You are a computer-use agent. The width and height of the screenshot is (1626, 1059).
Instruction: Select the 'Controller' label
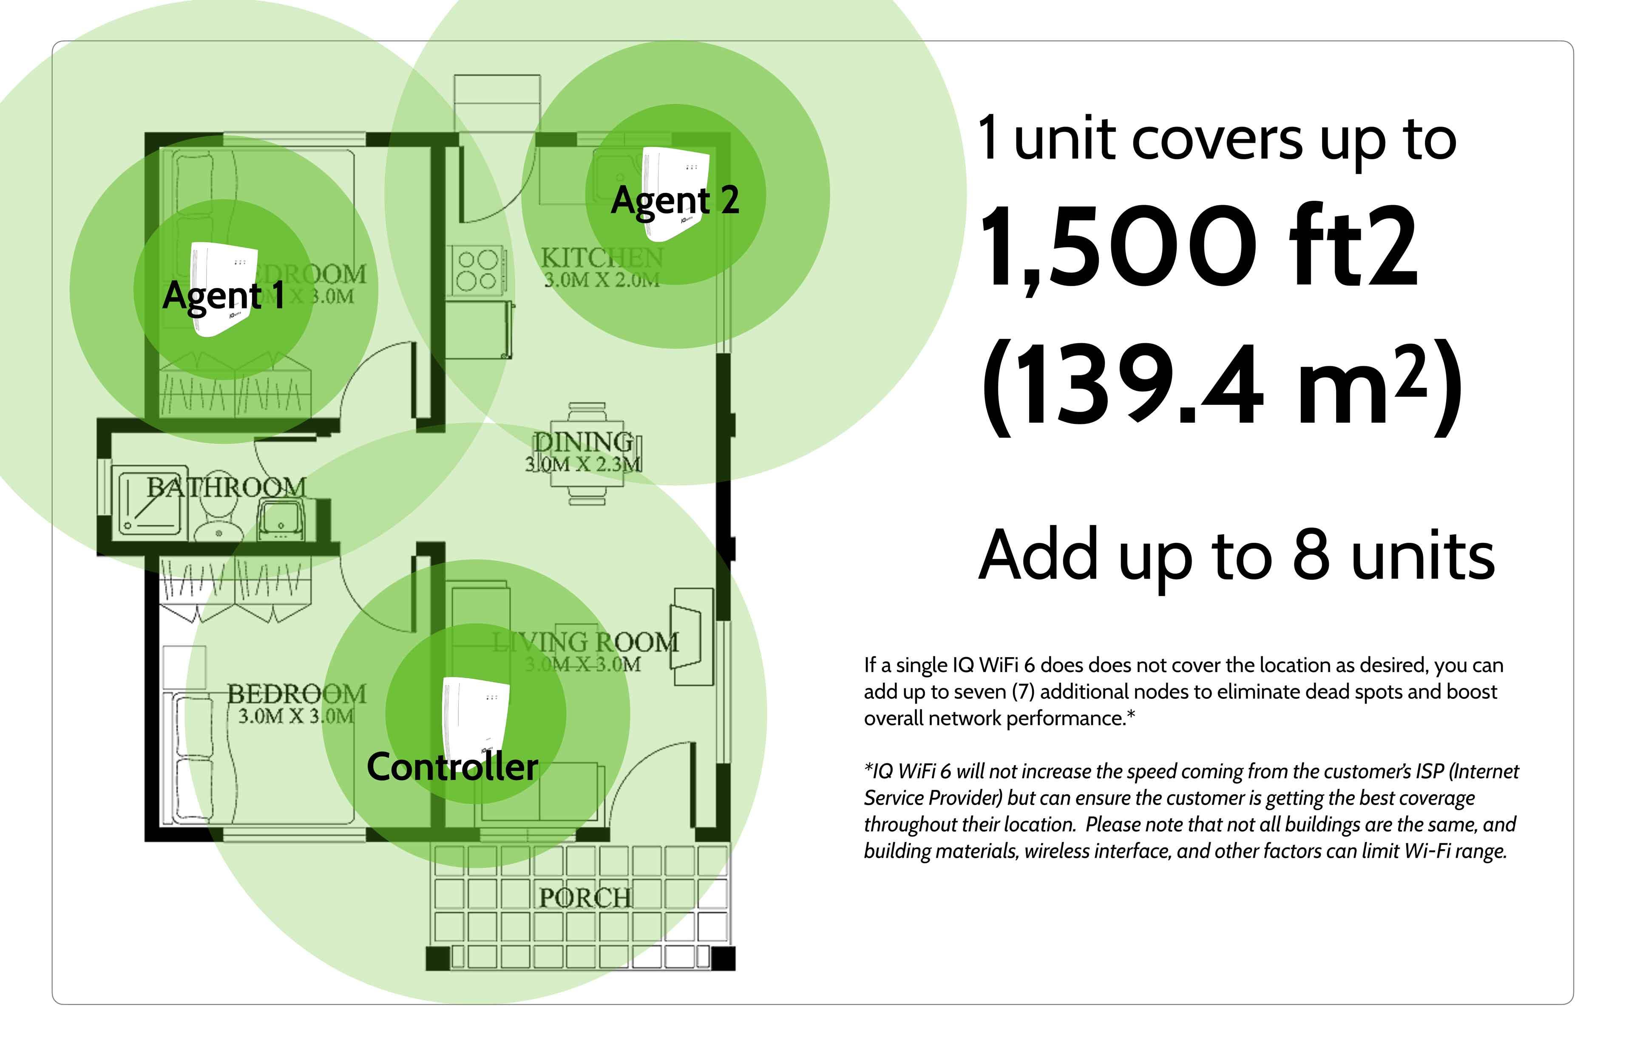tap(452, 767)
